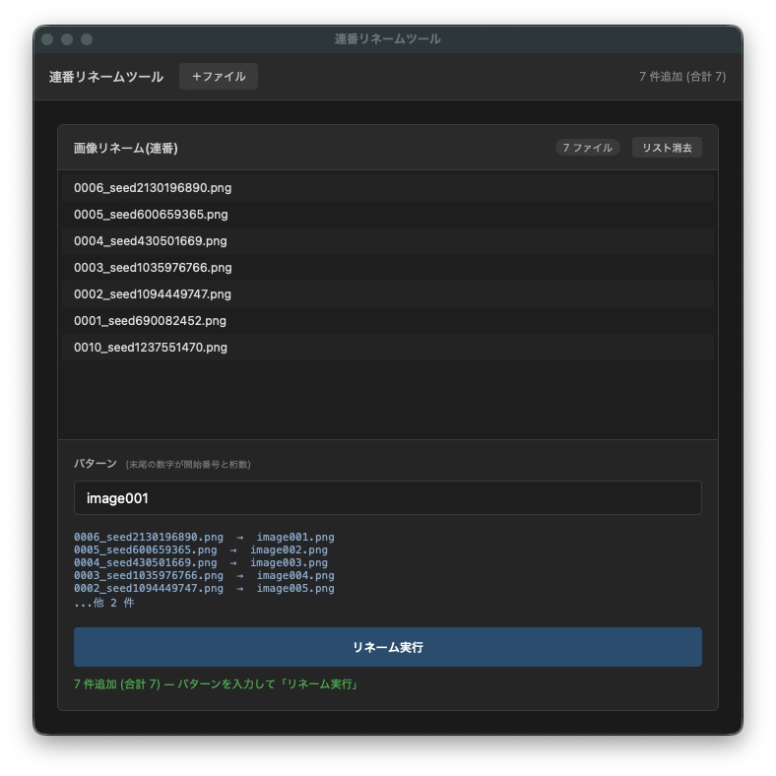Click the リスト消去 button
Screen dimensions: 776x776
[667, 148]
